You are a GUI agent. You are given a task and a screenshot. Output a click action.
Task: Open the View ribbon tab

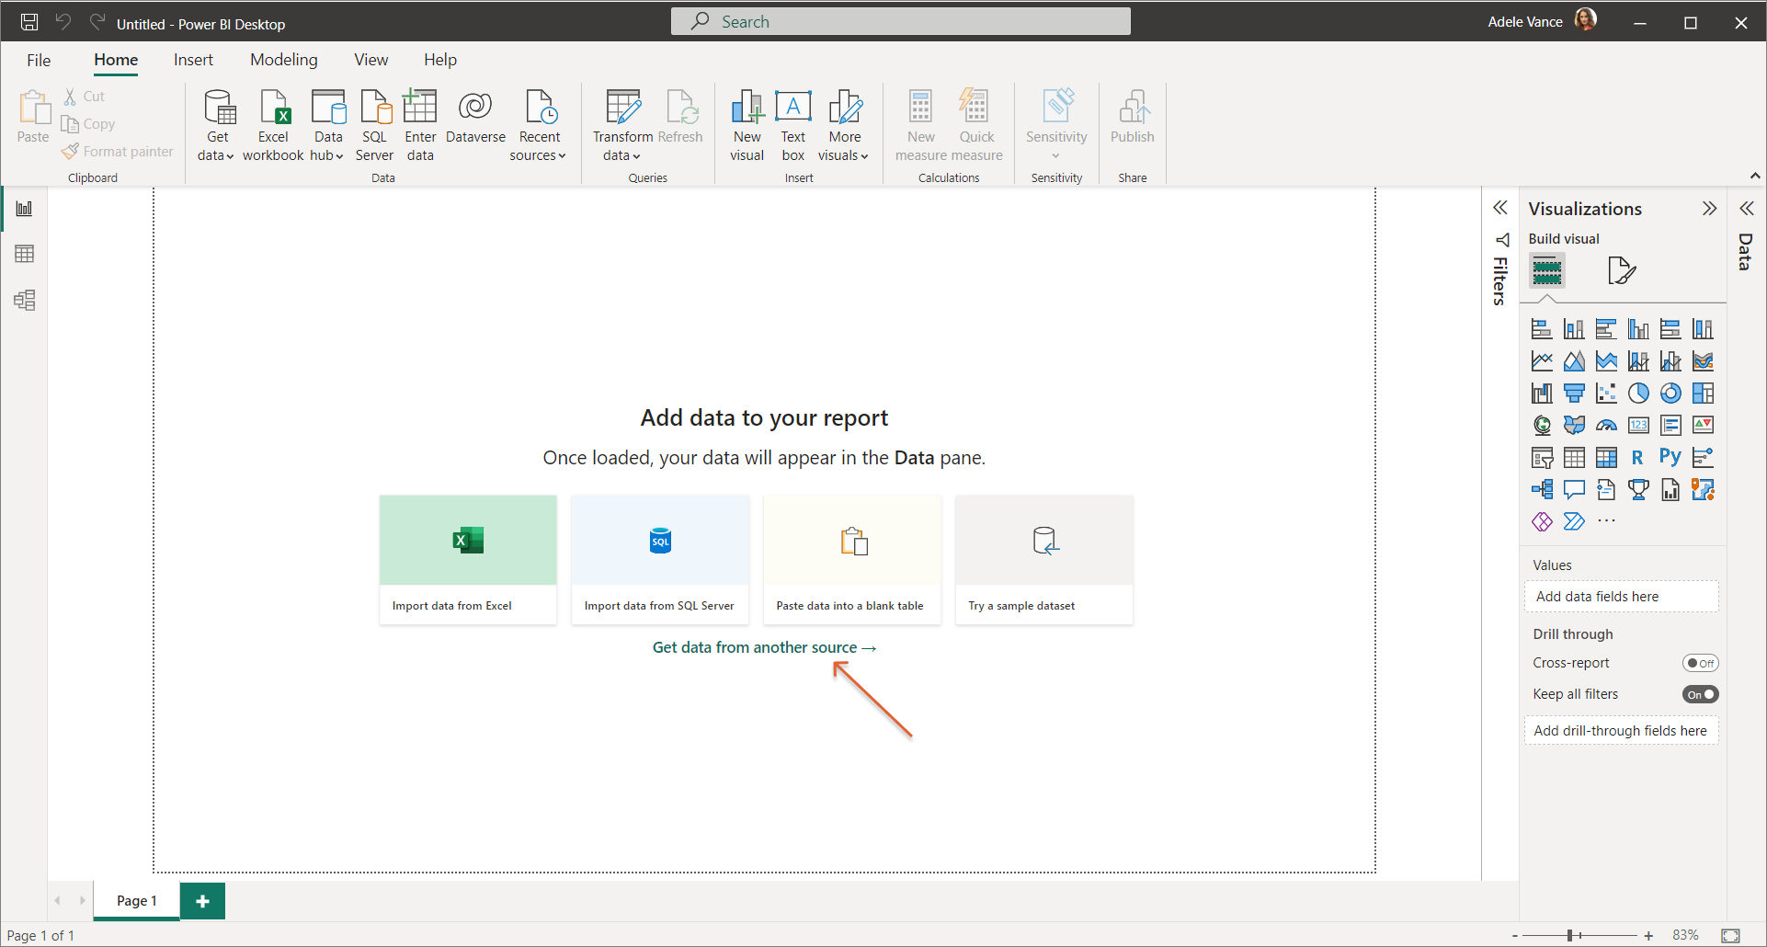[x=371, y=60]
